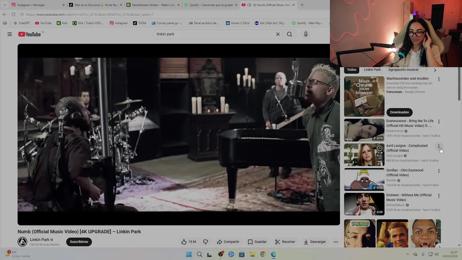The width and height of the screenshot is (462, 260).
Task: Open the TikTok bookmark
Action: coord(140,23)
